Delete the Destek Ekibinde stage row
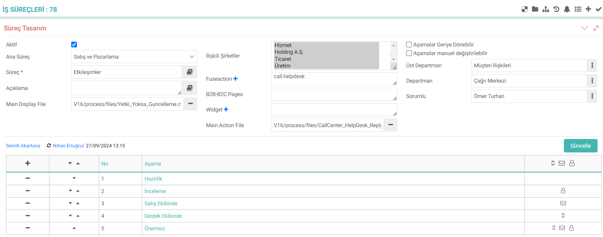 (28, 216)
